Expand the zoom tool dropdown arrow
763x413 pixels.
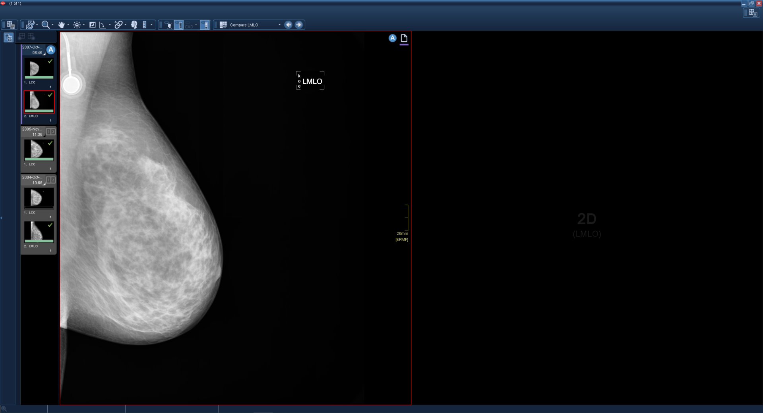pos(52,25)
